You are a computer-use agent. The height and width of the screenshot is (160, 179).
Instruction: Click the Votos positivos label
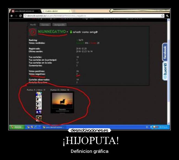(37, 71)
